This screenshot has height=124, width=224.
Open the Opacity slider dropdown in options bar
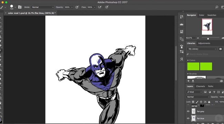tap(72, 7)
